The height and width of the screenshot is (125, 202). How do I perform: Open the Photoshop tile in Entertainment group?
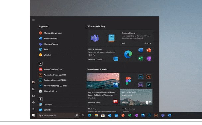140,77
